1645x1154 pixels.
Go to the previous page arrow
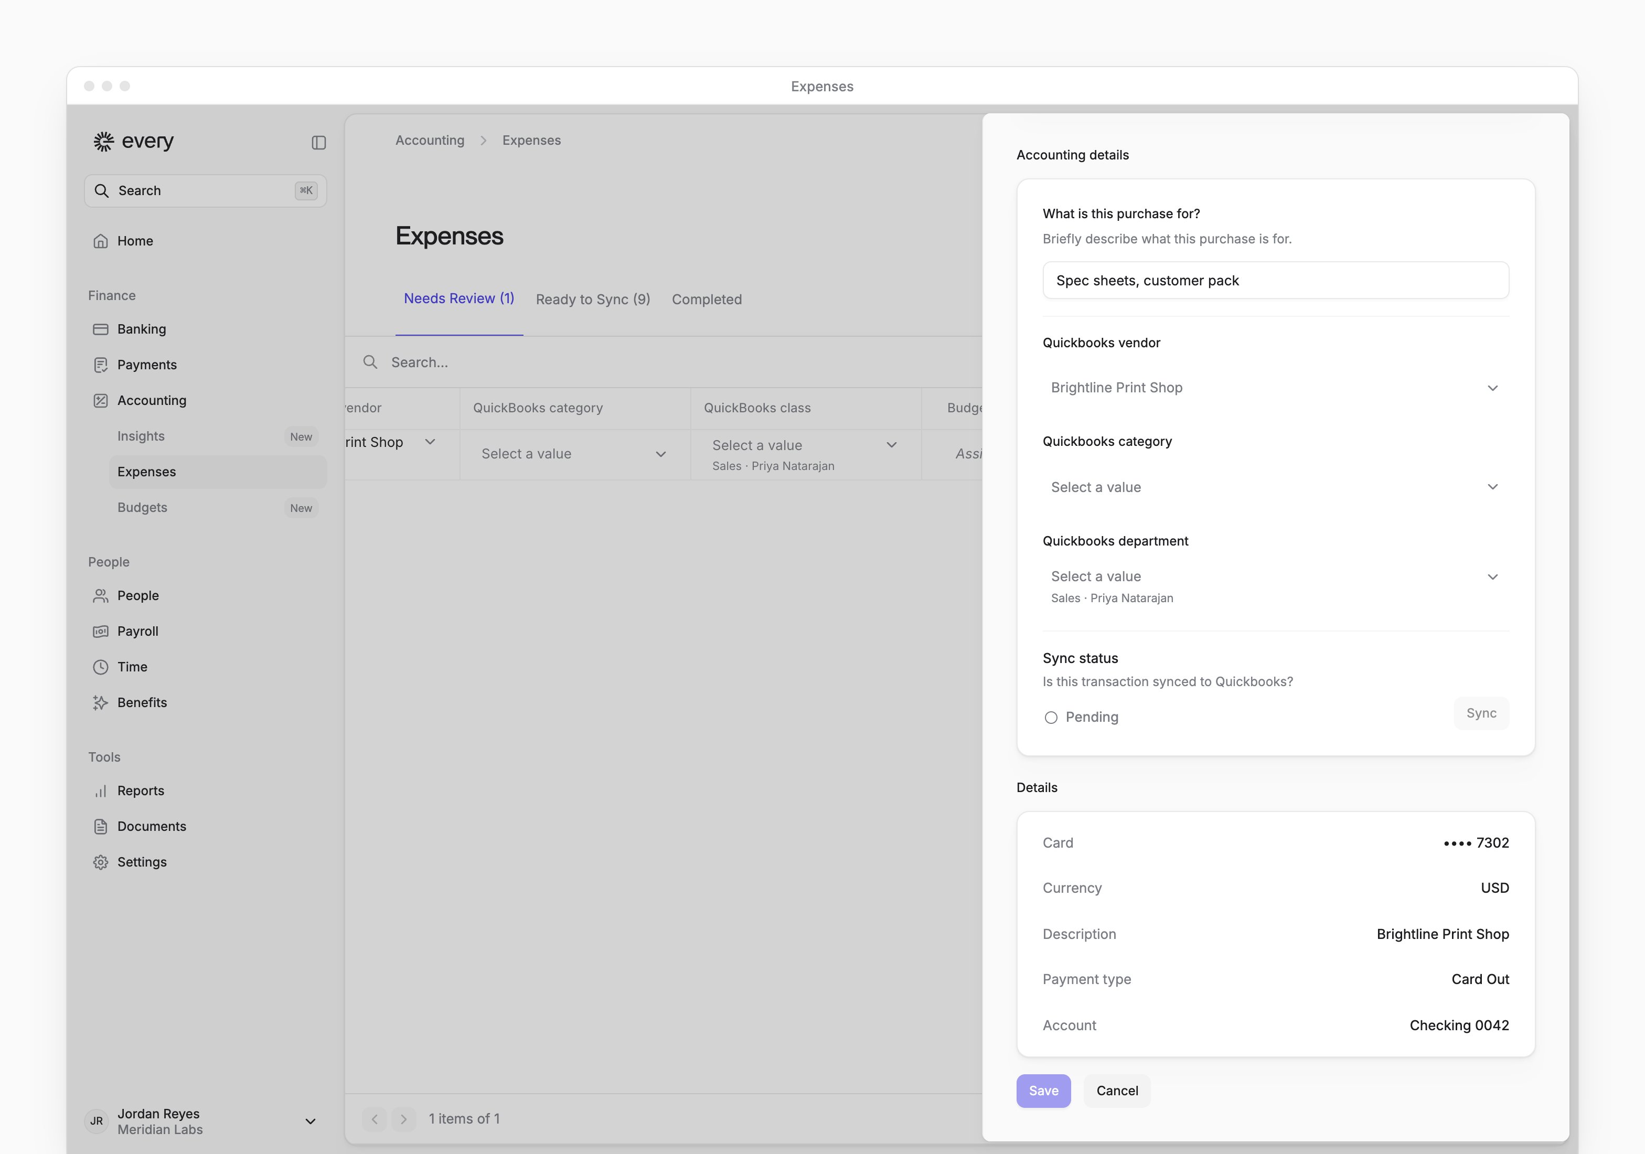click(375, 1119)
